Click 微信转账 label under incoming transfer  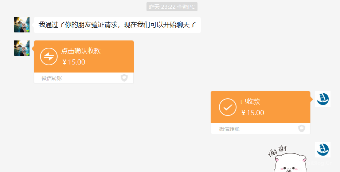click(x=52, y=78)
